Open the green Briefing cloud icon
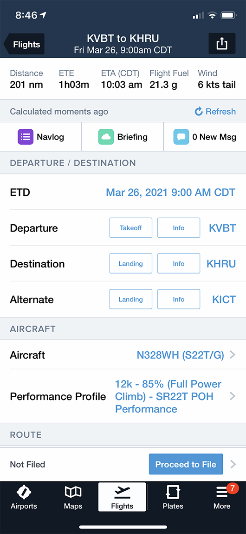Image resolution: width=246 pixels, height=534 pixels. point(106,137)
